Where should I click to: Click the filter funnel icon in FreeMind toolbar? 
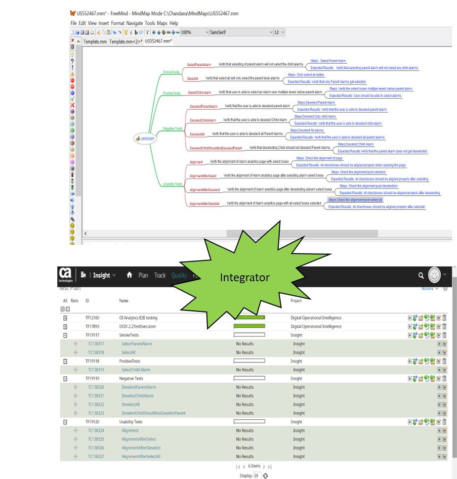[147, 32]
